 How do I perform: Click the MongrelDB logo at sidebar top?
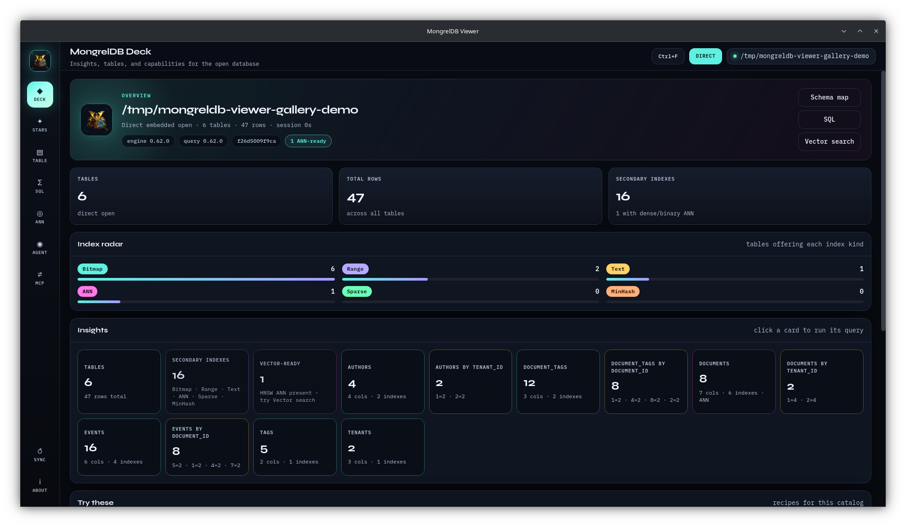(x=40, y=61)
